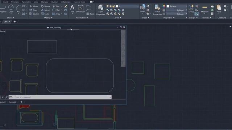Image resolution: width=232 pixels, height=130 pixels.
Task: Select the 201 drawing file tab
Action: 6,22
